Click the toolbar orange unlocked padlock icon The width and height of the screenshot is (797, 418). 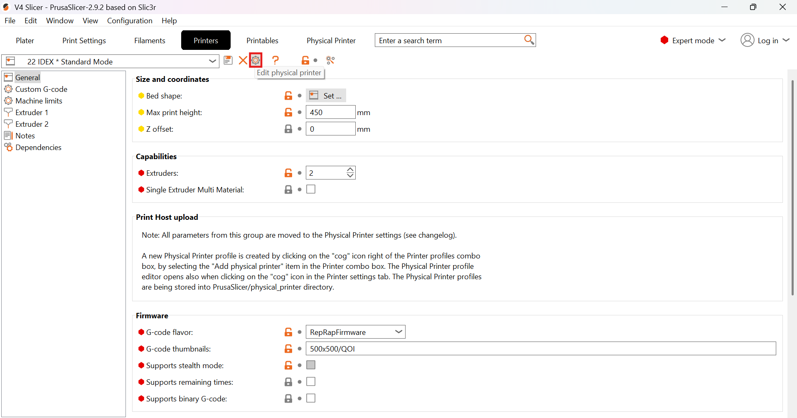(x=305, y=60)
